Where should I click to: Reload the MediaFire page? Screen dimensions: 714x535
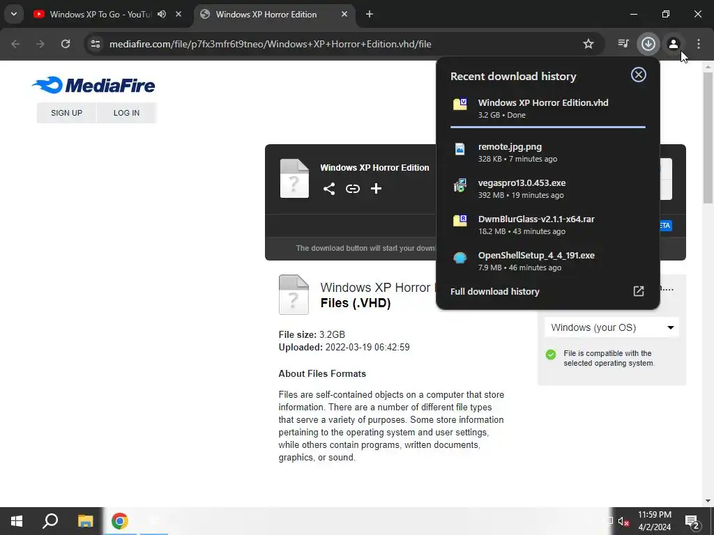(66, 44)
